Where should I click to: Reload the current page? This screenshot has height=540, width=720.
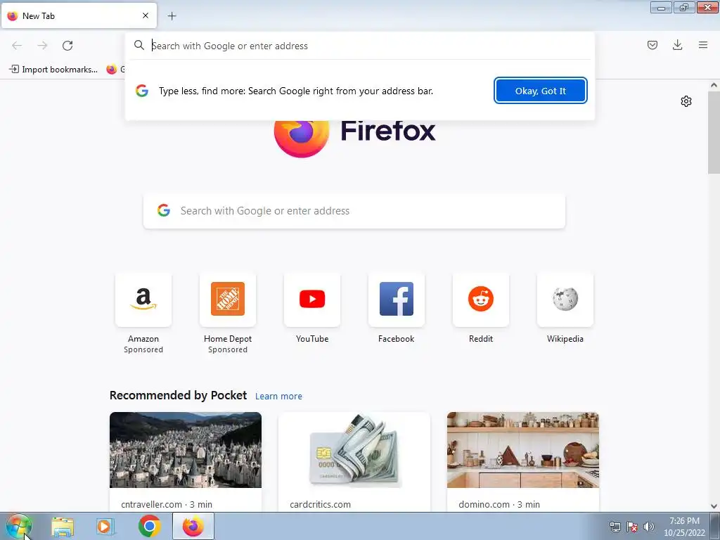point(67,46)
